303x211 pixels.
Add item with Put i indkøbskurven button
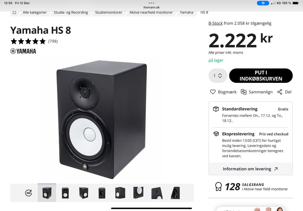261,76
